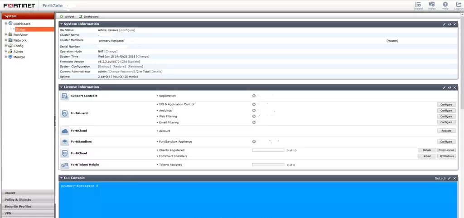Click Backup link in System Configuration

pyautogui.click(x=104, y=67)
